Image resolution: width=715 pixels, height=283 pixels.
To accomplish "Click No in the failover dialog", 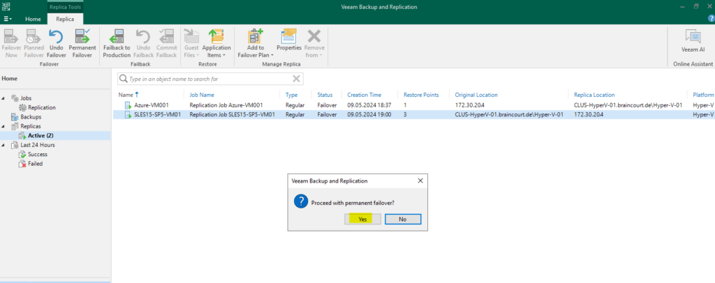I will point(403,219).
